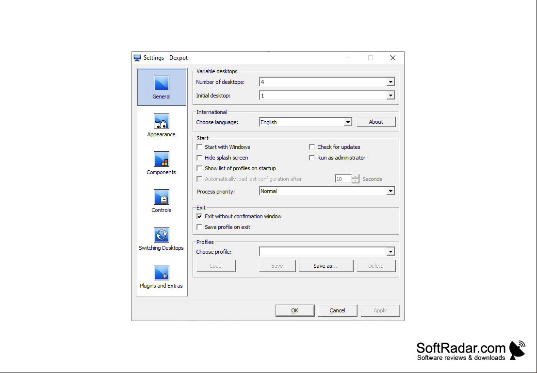Tick Automatically load last configuration after
Screen dimensions: 537x373
pos(199,179)
